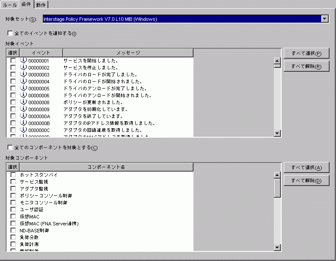Image resolution: width=336 pixels, height=261 pixels.
Task: Click event code 00000005
Action: tap(39, 89)
